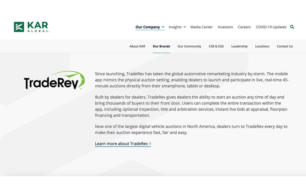Click the KAR Global logo
The image size is (306, 191).
[31, 27]
